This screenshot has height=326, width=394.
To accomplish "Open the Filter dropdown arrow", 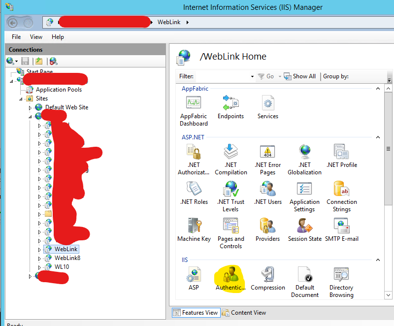I will coord(252,76).
